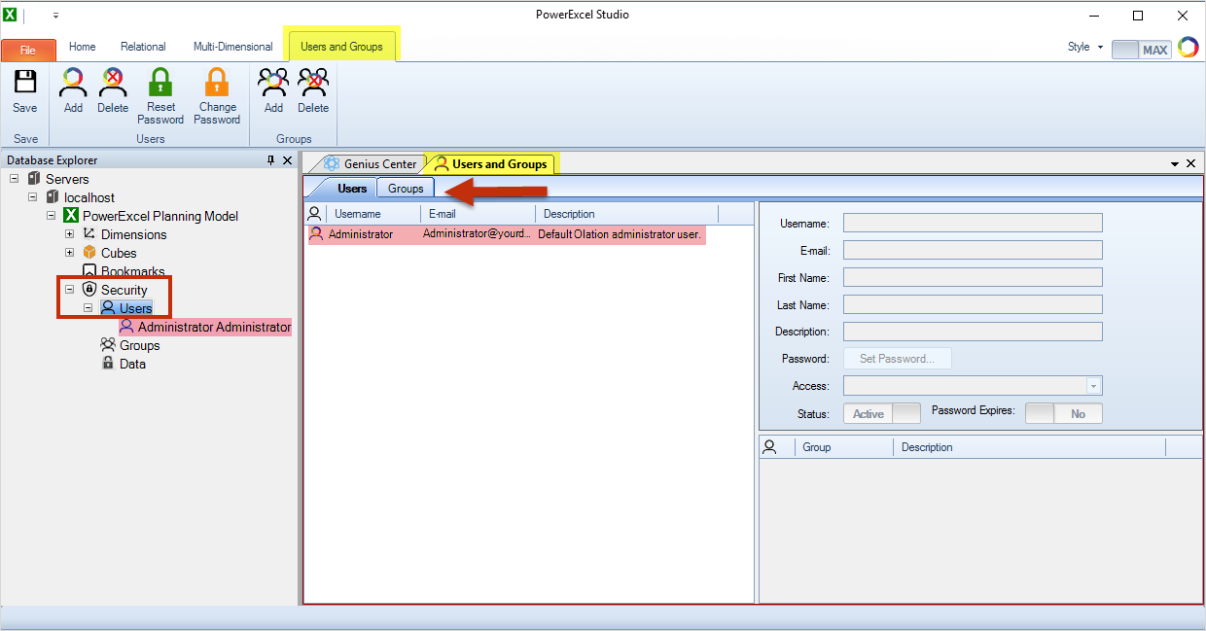The width and height of the screenshot is (1206, 631).
Task: Open the File menu tab
Action: (x=28, y=50)
